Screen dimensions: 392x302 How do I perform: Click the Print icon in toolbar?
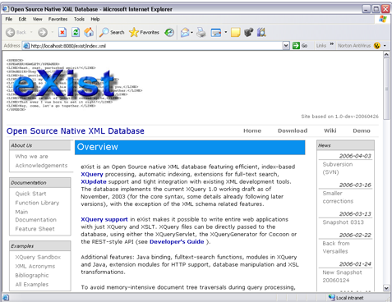201,32
